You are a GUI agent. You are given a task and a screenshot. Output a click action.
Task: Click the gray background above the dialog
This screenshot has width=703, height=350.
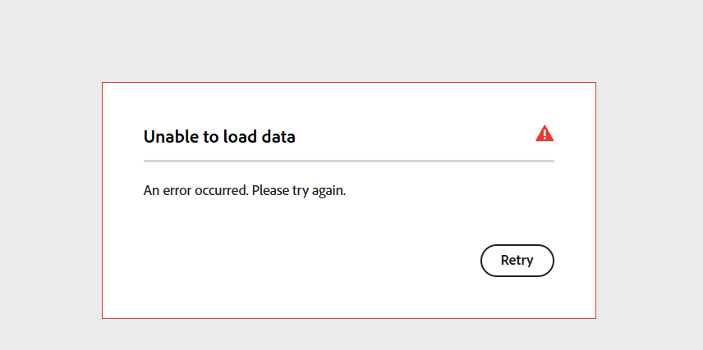(348, 41)
